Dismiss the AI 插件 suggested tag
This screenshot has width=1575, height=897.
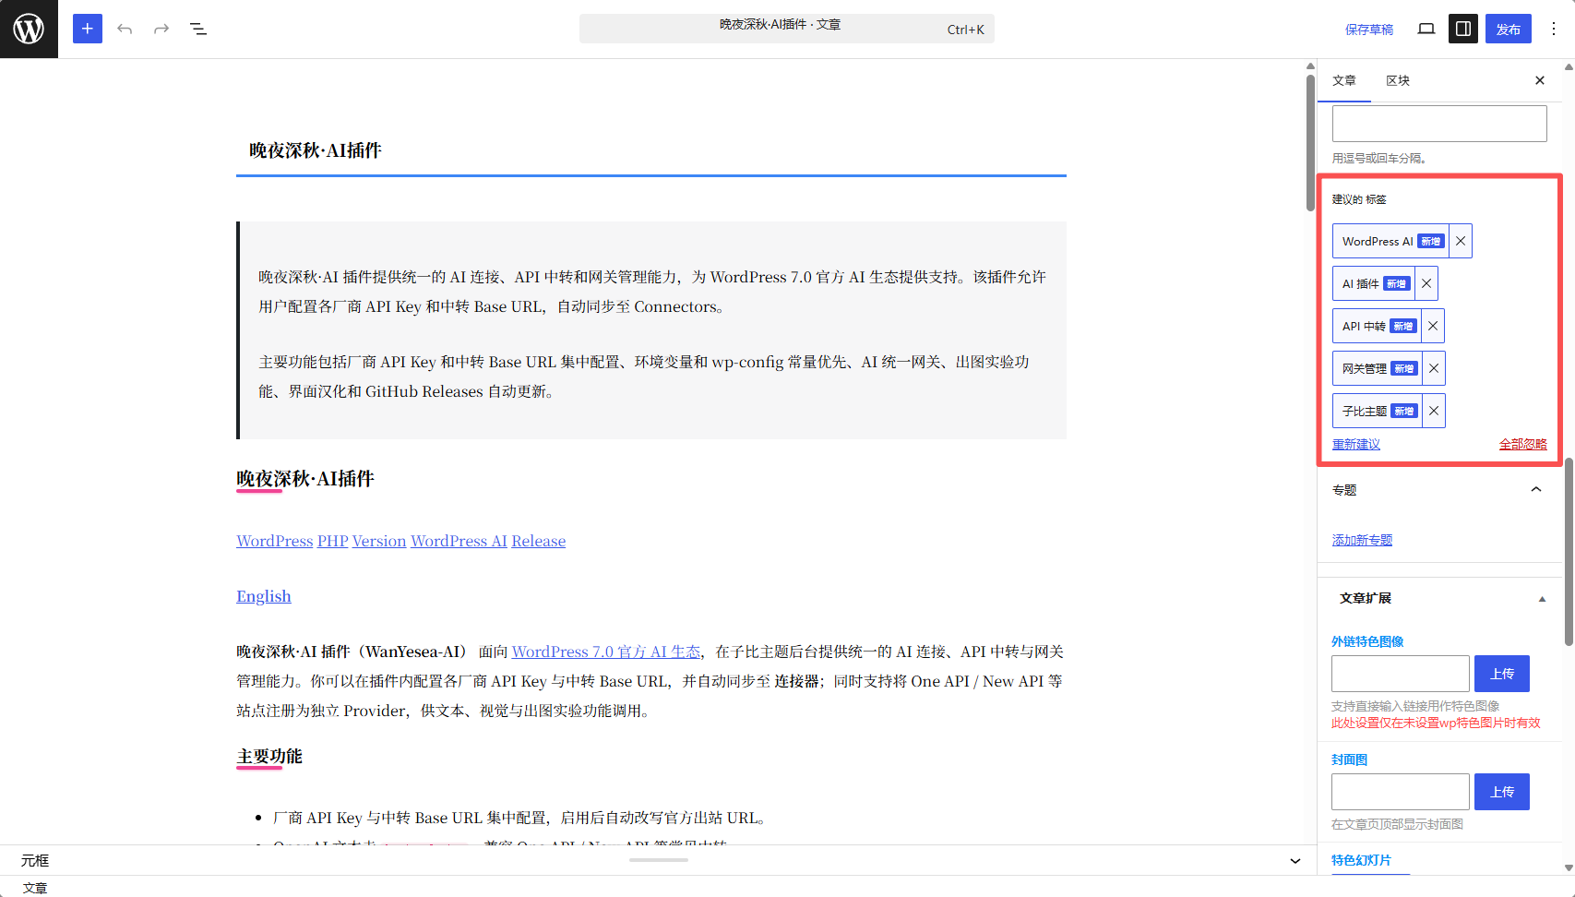click(x=1426, y=283)
